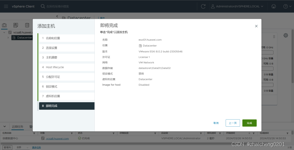Select the 近期任务 recent tasks tab
This screenshot has height=150, width=294.
tap(18, 127)
